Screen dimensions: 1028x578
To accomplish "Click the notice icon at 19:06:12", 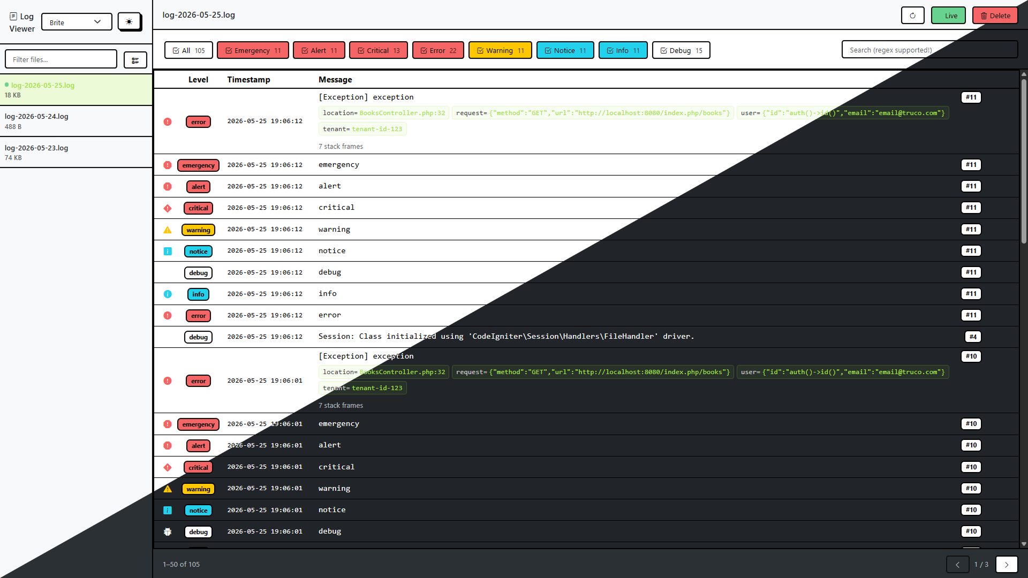I will tap(168, 252).
